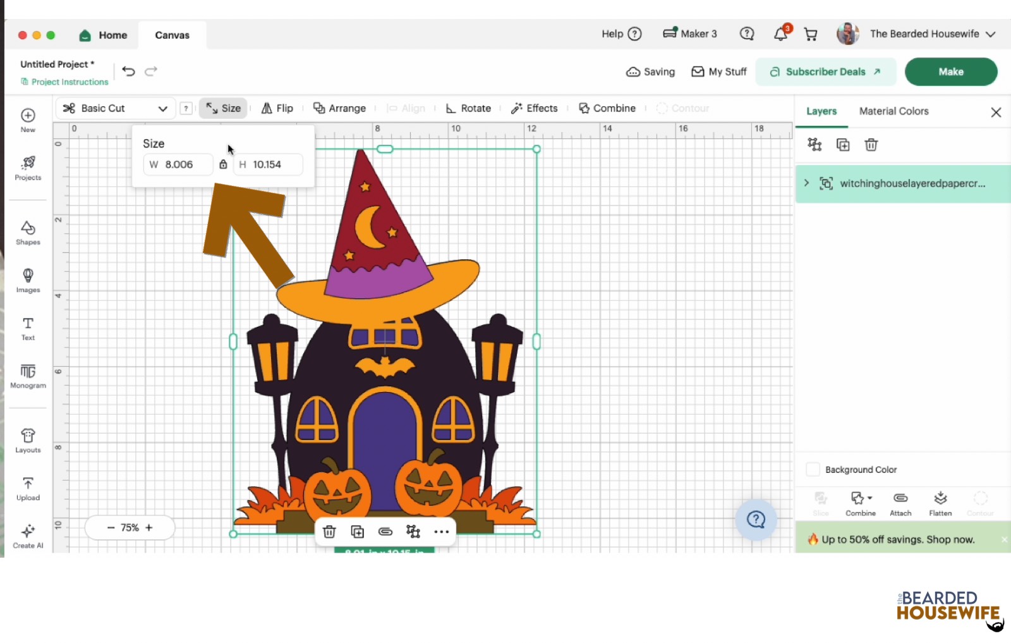Switch to the Material Colors tab
This screenshot has height=643, width=1011.
tap(894, 111)
